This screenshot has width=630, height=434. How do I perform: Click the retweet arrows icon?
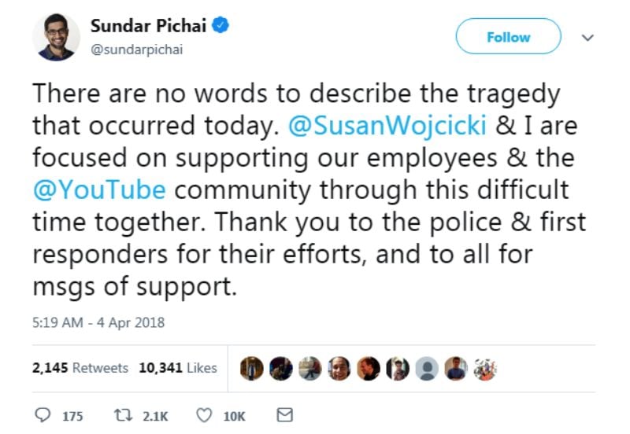pos(123,415)
